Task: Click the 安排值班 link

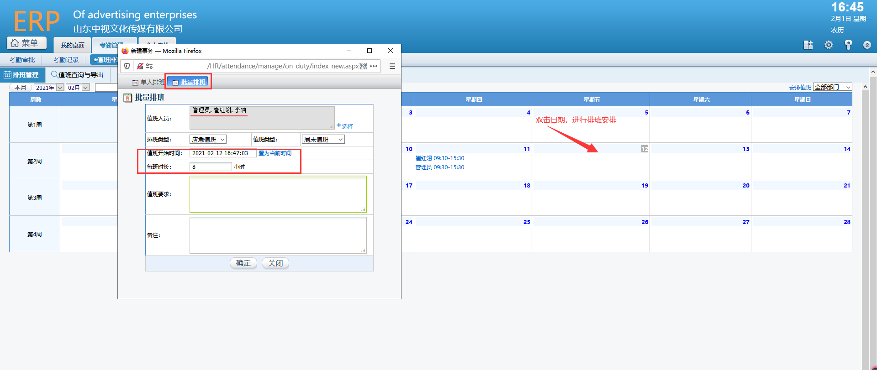Action: (800, 88)
